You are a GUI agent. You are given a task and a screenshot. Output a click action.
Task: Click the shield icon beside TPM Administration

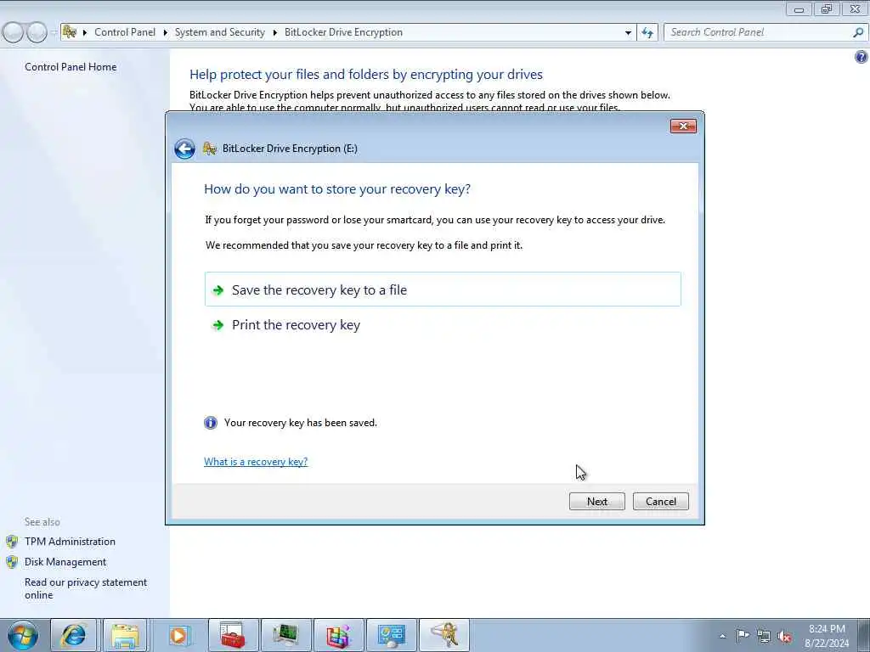(12, 541)
